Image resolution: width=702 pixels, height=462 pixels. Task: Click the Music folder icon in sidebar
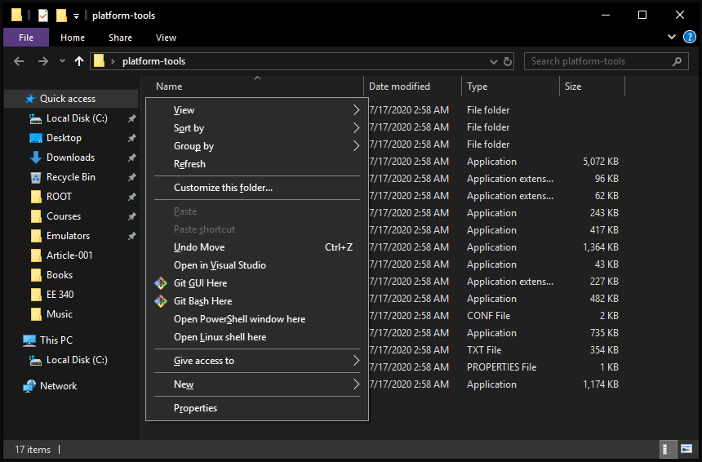coord(36,314)
